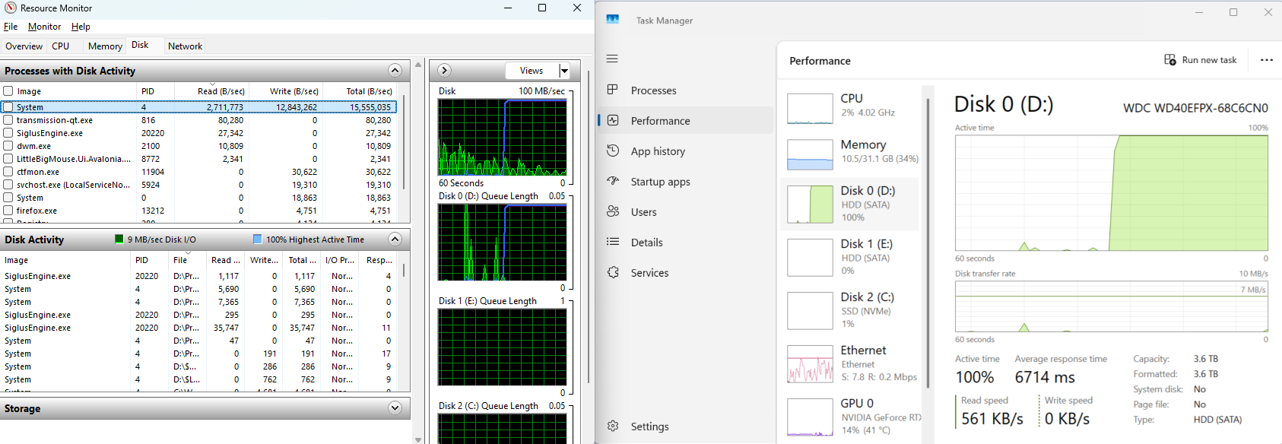Toggle the Image column select-all checkbox
The image size is (1282, 444).
[8, 91]
